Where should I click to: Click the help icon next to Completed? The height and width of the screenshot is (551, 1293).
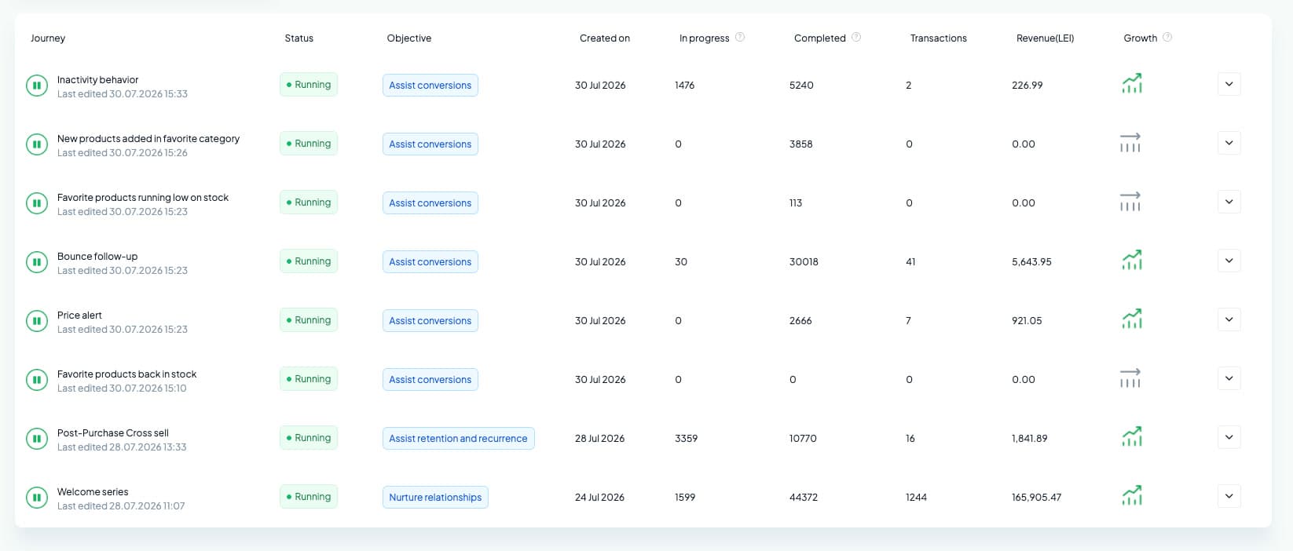[x=856, y=37]
